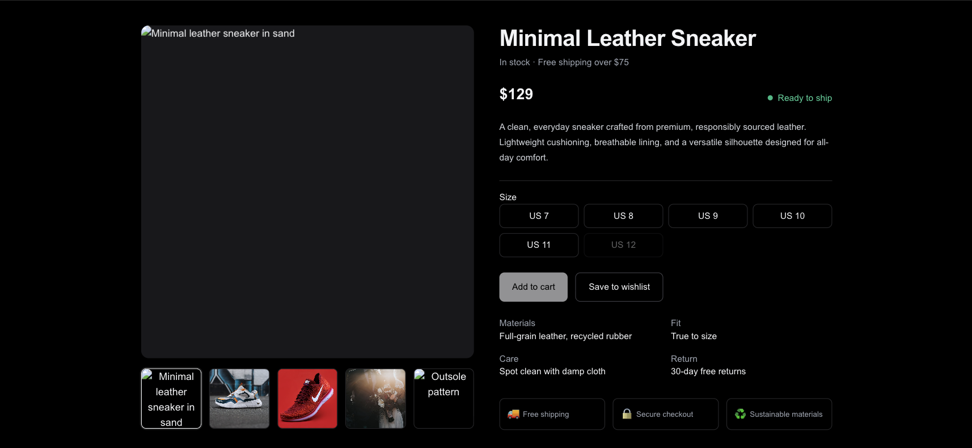The image size is (972, 448).
Task: Click the Secure checkout badge
Action: pos(666,414)
